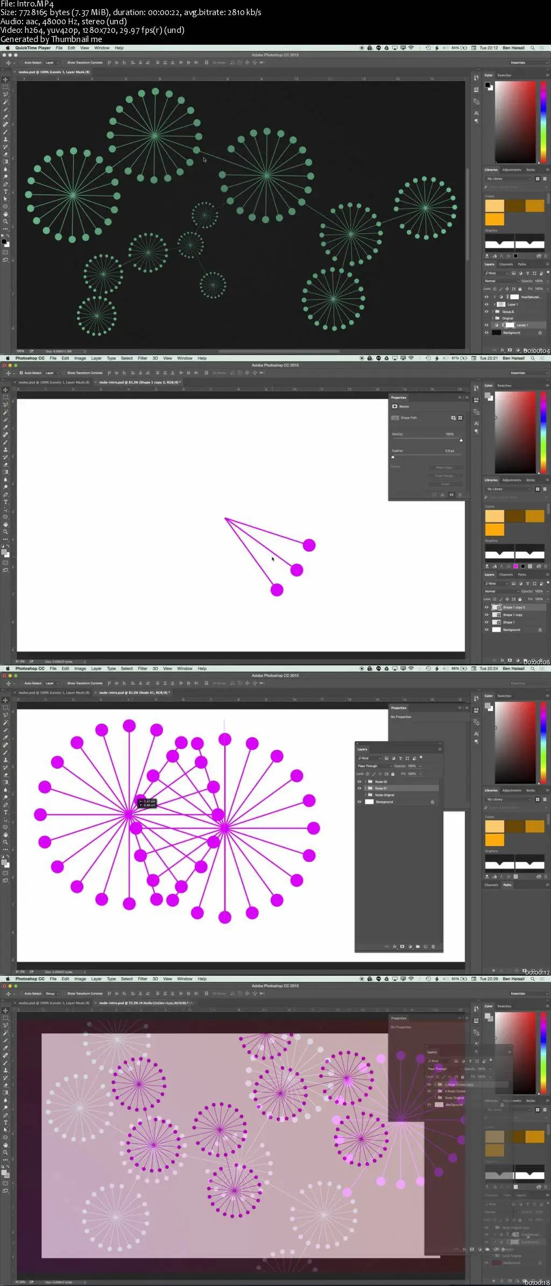The width and height of the screenshot is (551, 1286).
Task: Select the Zoom tool in the 22:12 frame
Action: (x=5, y=221)
